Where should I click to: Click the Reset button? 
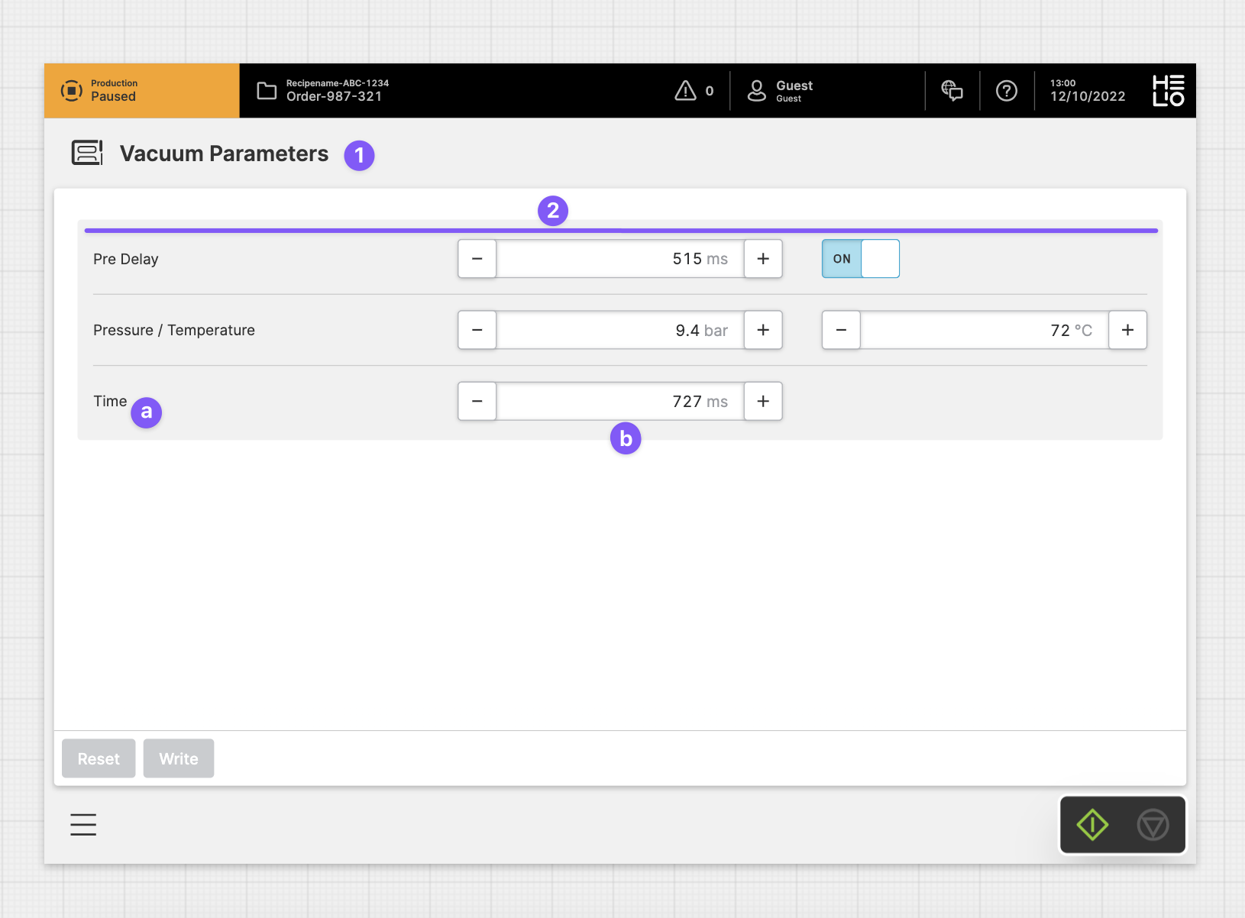pos(99,758)
